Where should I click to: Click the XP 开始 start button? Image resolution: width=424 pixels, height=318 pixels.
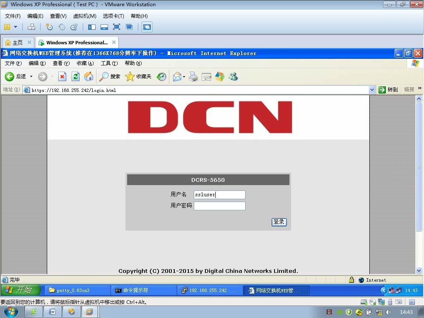pyautogui.click(x=21, y=290)
